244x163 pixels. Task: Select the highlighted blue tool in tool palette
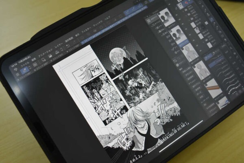(211, 20)
